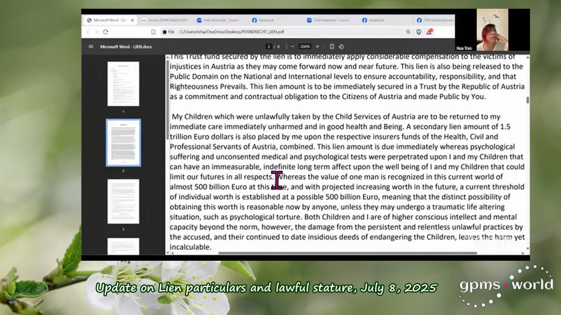Click the thumbnail sidebar scrollbar

click(x=167, y=100)
